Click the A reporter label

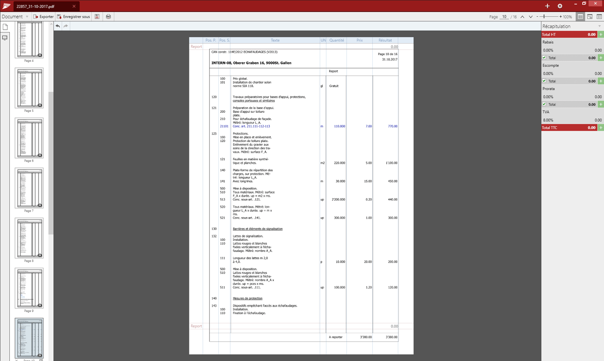[336, 337]
